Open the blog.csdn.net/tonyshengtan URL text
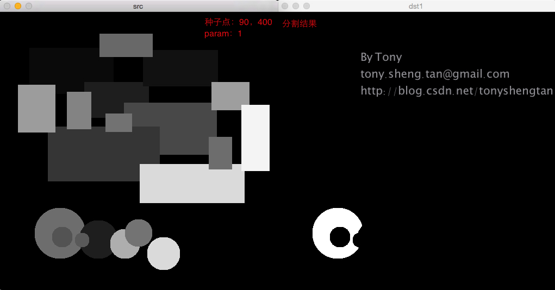This screenshot has width=555, height=290. pos(457,91)
